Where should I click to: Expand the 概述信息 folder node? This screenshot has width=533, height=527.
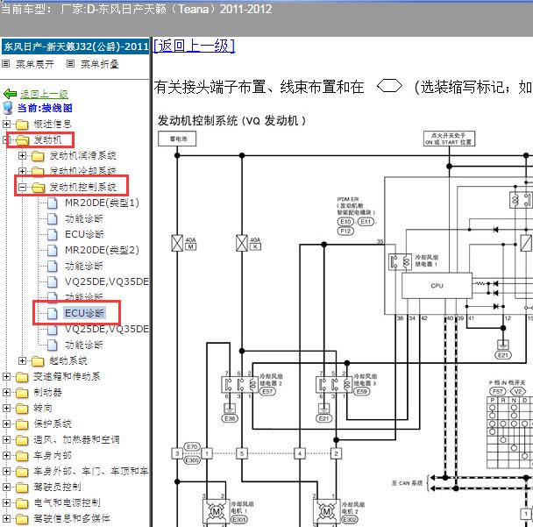[x=6, y=124]
